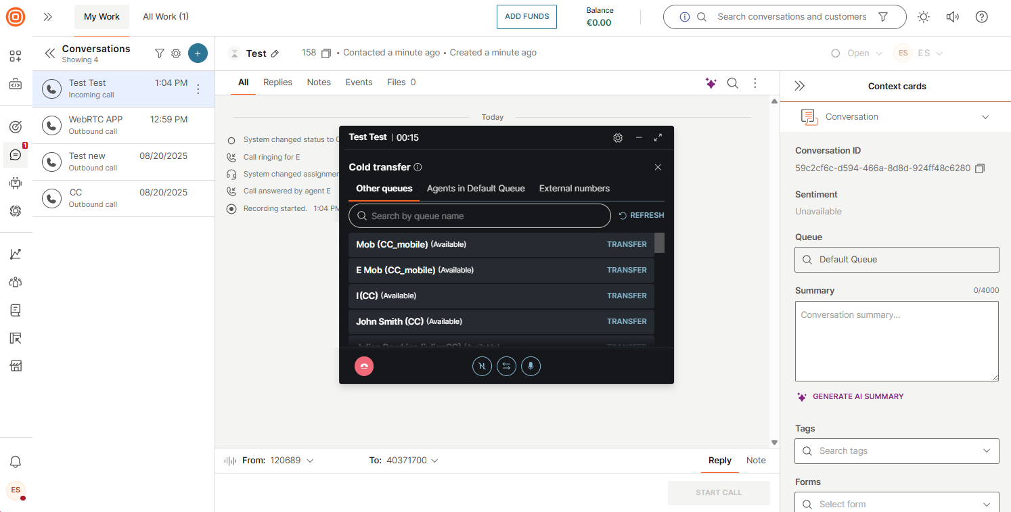The image size is (1011, 512).
Task: Click the info icon inside the search bar
Action: pyautogui.click(x=684, y=17)
